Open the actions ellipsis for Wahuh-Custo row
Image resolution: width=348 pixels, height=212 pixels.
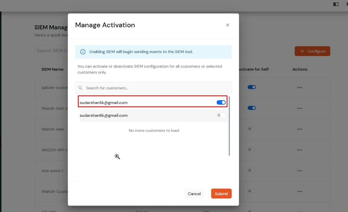tap(299, 191)
